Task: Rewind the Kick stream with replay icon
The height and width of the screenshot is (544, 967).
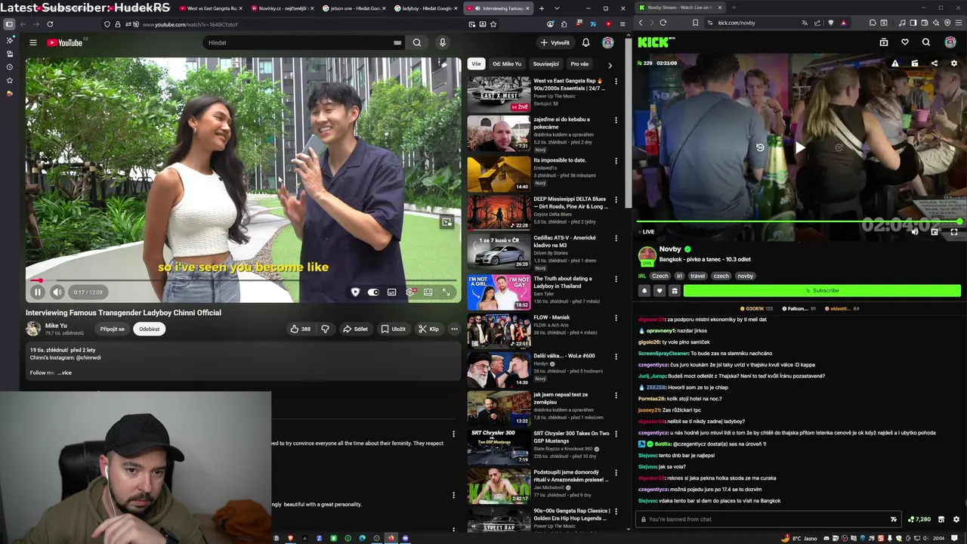Action: [760, 147]
